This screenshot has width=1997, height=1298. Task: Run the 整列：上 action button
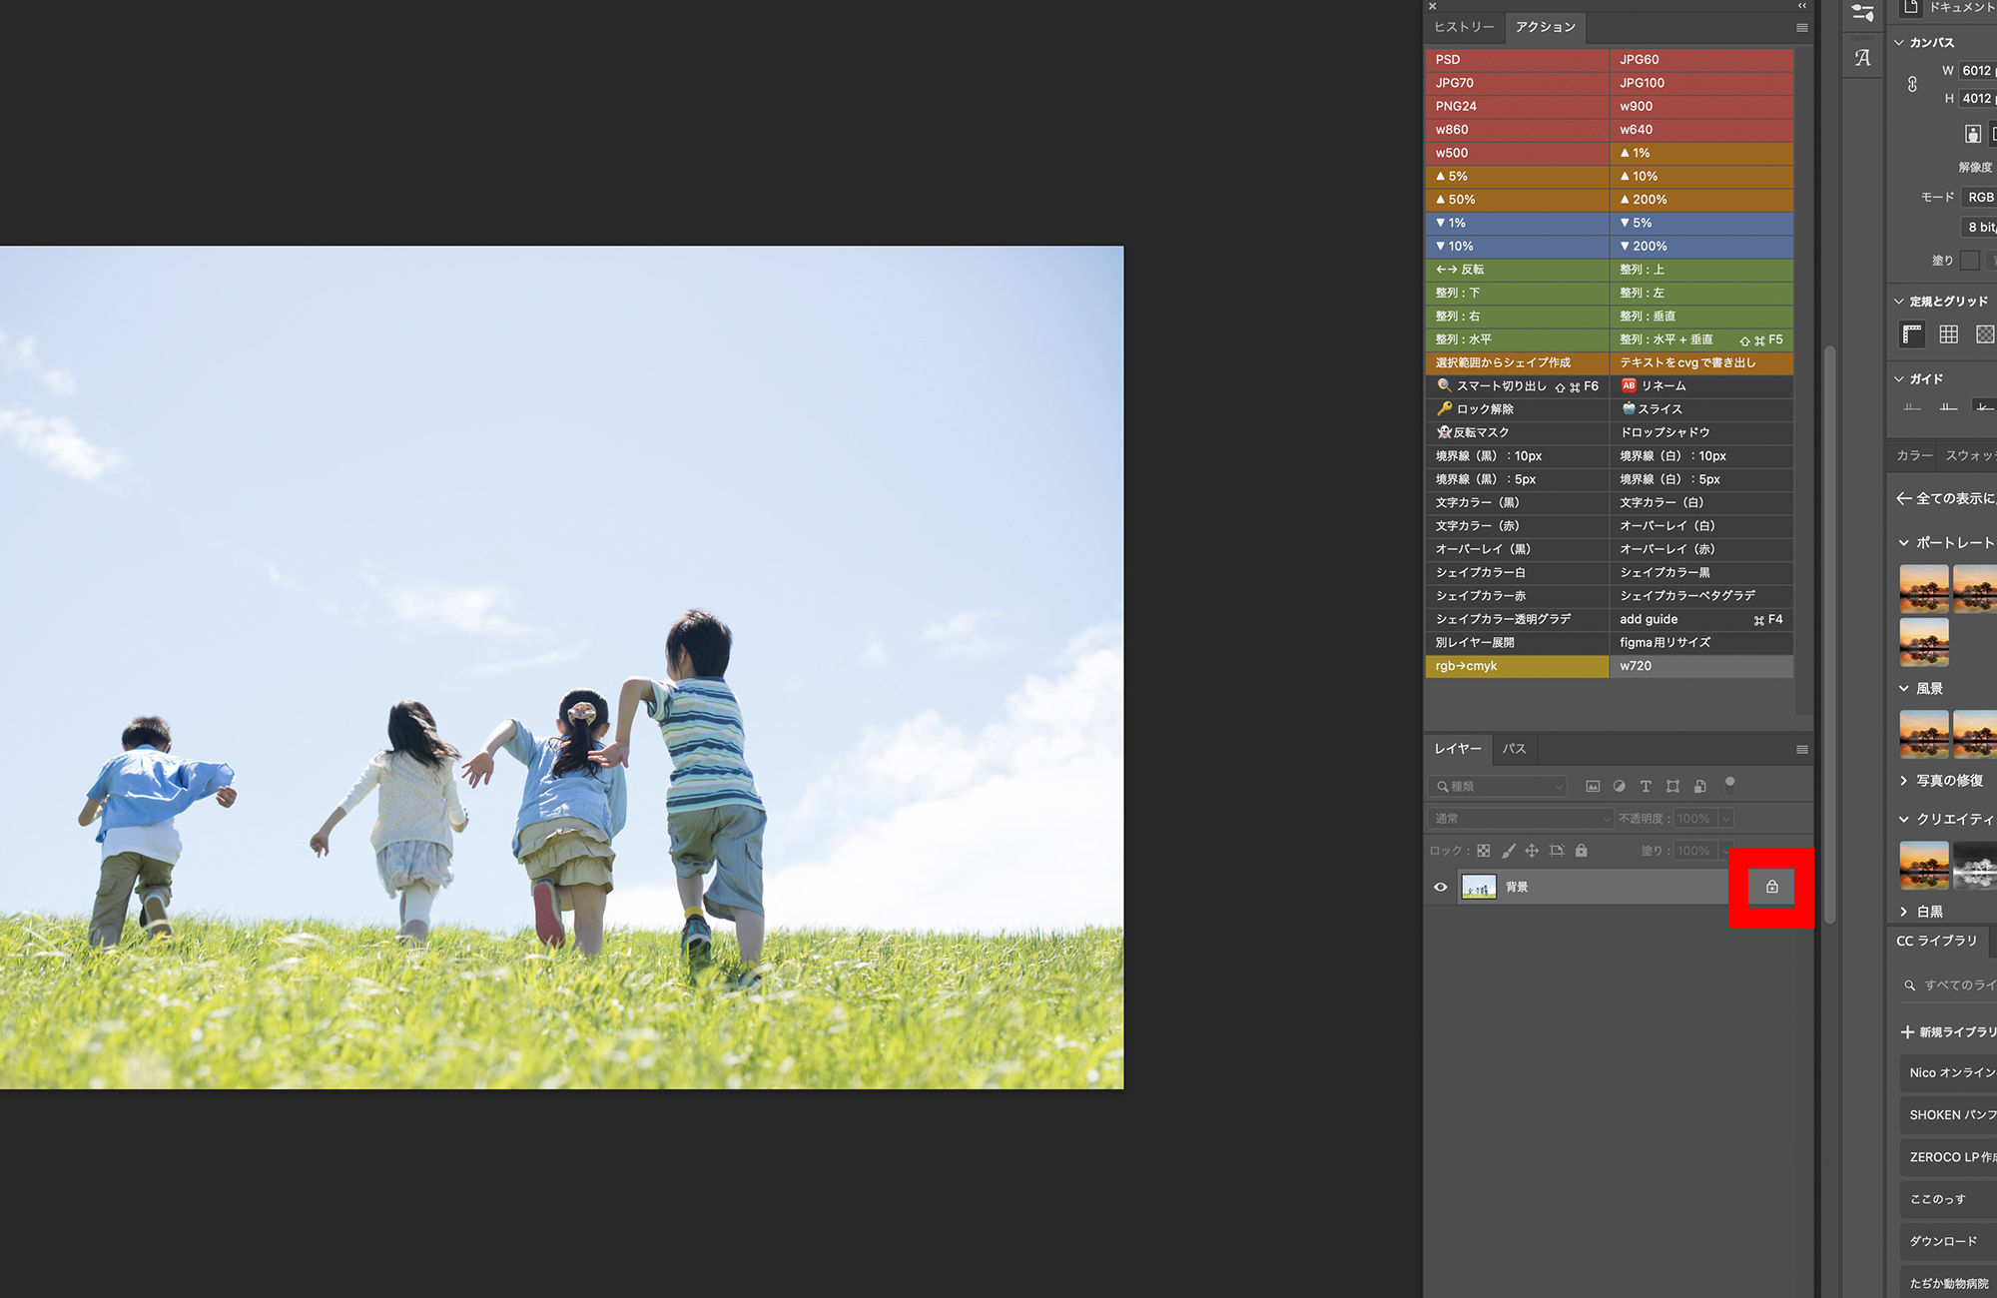[1701, 270]
